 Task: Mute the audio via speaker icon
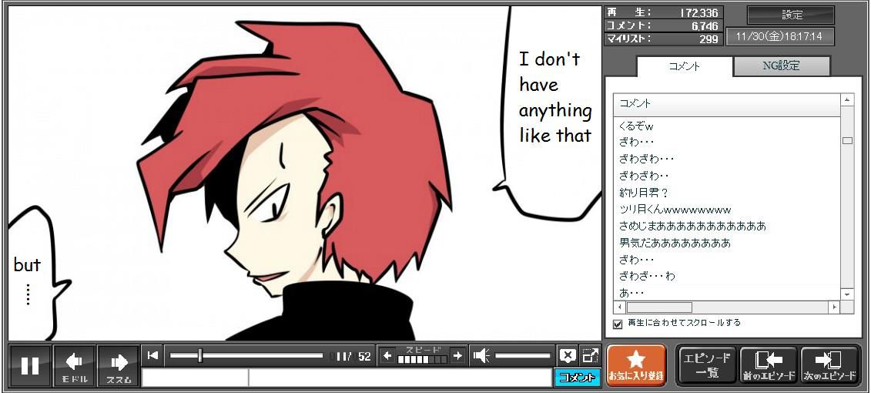coord(481,355)
